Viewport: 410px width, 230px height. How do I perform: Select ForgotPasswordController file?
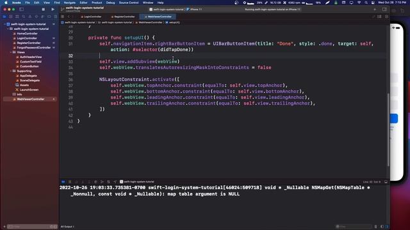point(34,47)
